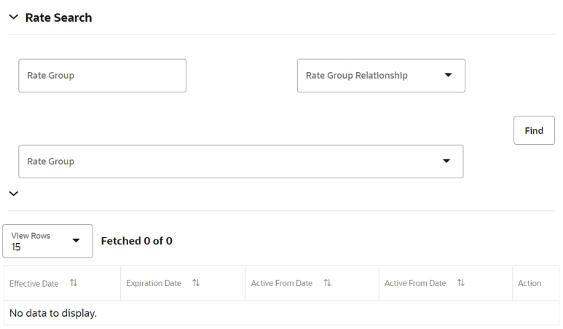The image size is (563, 329).
Task: Click the Rate Search heading
Action: [58, 17]
